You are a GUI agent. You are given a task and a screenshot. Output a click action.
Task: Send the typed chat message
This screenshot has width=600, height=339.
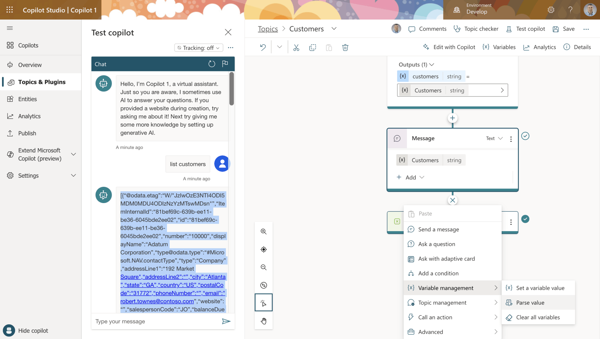click(226, 321)
